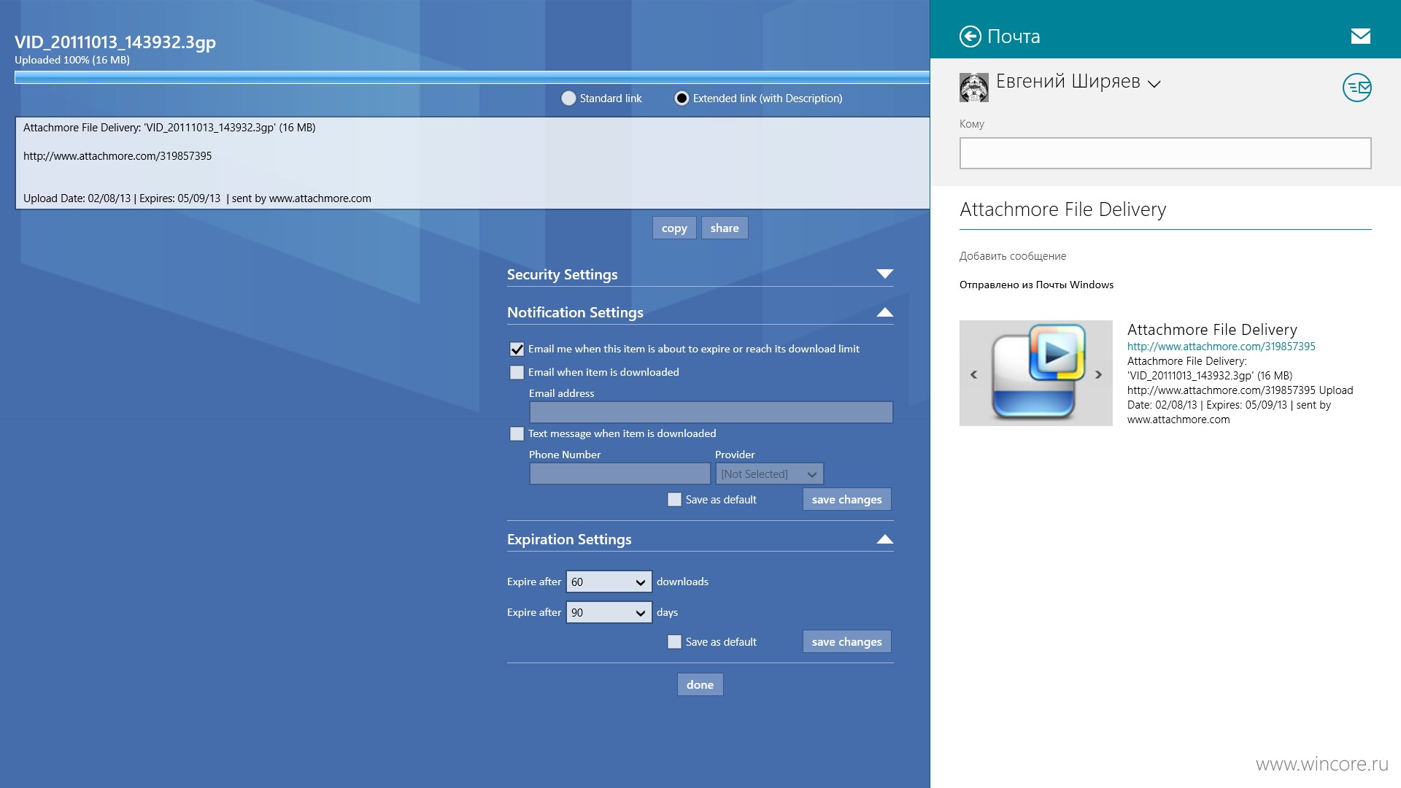Check Save as default under Expiration Settings
This screenshot has height=788, width=1401.
point(674,642)
